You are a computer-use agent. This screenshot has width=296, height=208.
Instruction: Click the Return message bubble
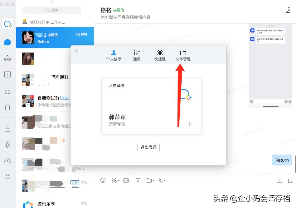pyautogui.click(x=282, y=160)
